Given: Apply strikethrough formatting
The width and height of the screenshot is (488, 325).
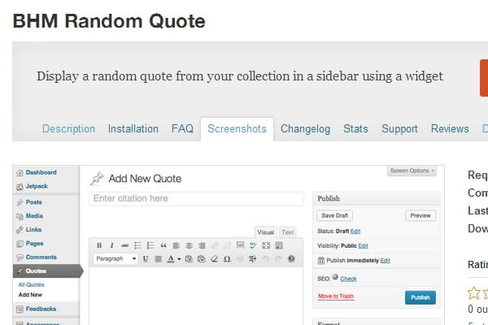Looking at the screenshot, I should click(x=124, y=245).
